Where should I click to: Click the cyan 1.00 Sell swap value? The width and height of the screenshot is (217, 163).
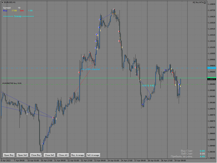tap(31, 11)
